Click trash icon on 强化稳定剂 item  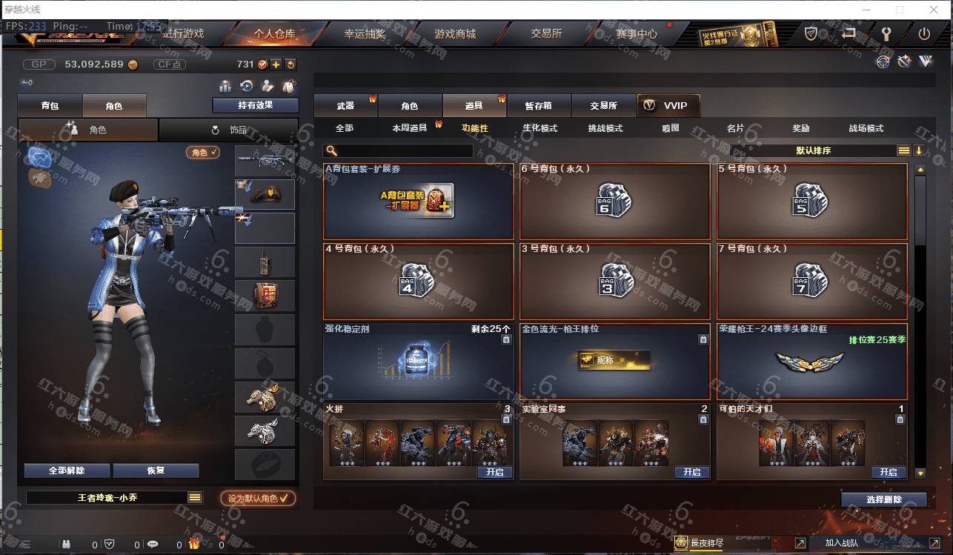[x=506, y=339]
